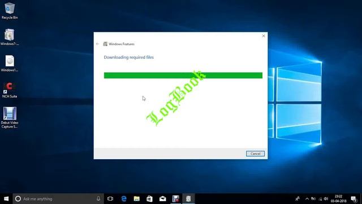Open the Microsoft Store taskbar icon
Viewport: 362px width, 204px height.
click(x=149, y=199)
